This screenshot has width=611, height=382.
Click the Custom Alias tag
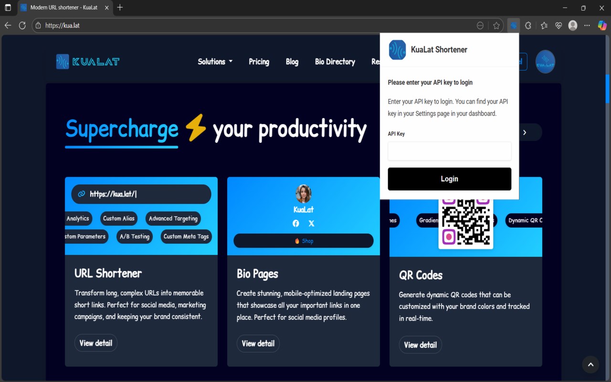point(119,218)
